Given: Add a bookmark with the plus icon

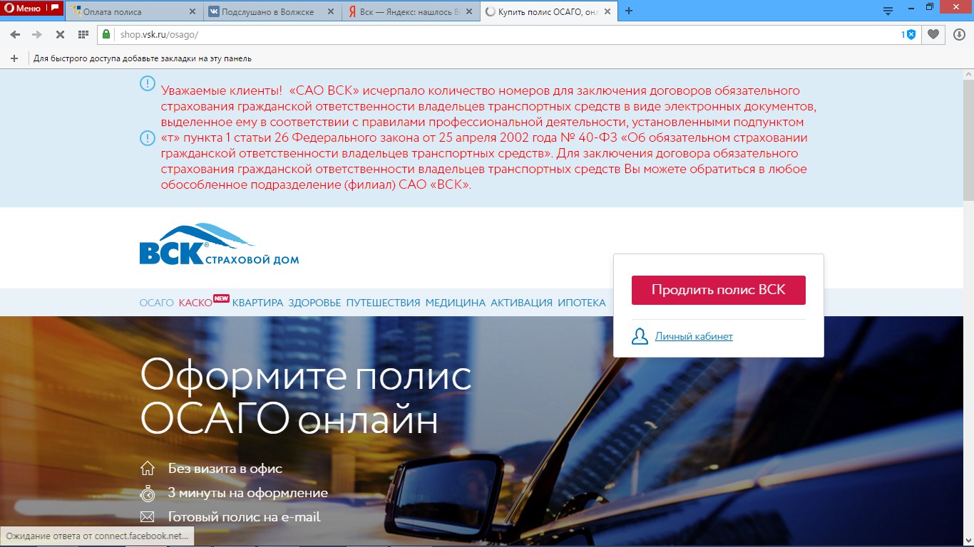Looking at the screenshot, I should (14, 58).
